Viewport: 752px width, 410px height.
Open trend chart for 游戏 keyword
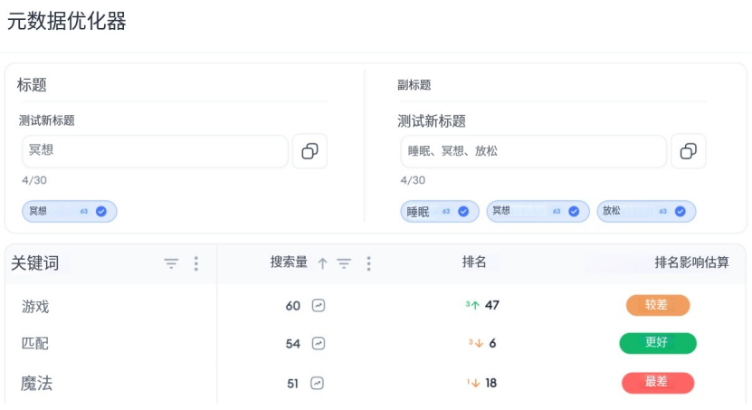318,306
